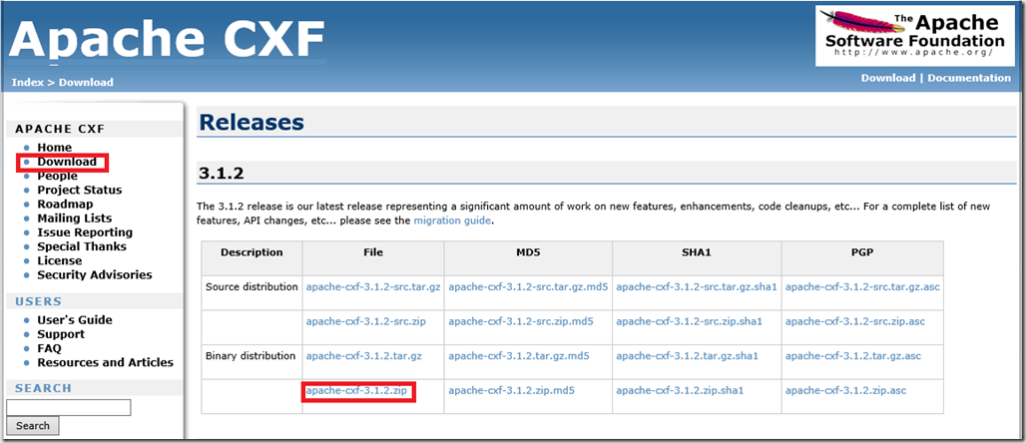Screen dimensions: 1026x443
Task: Click the Releases heading
Action: 252,123
